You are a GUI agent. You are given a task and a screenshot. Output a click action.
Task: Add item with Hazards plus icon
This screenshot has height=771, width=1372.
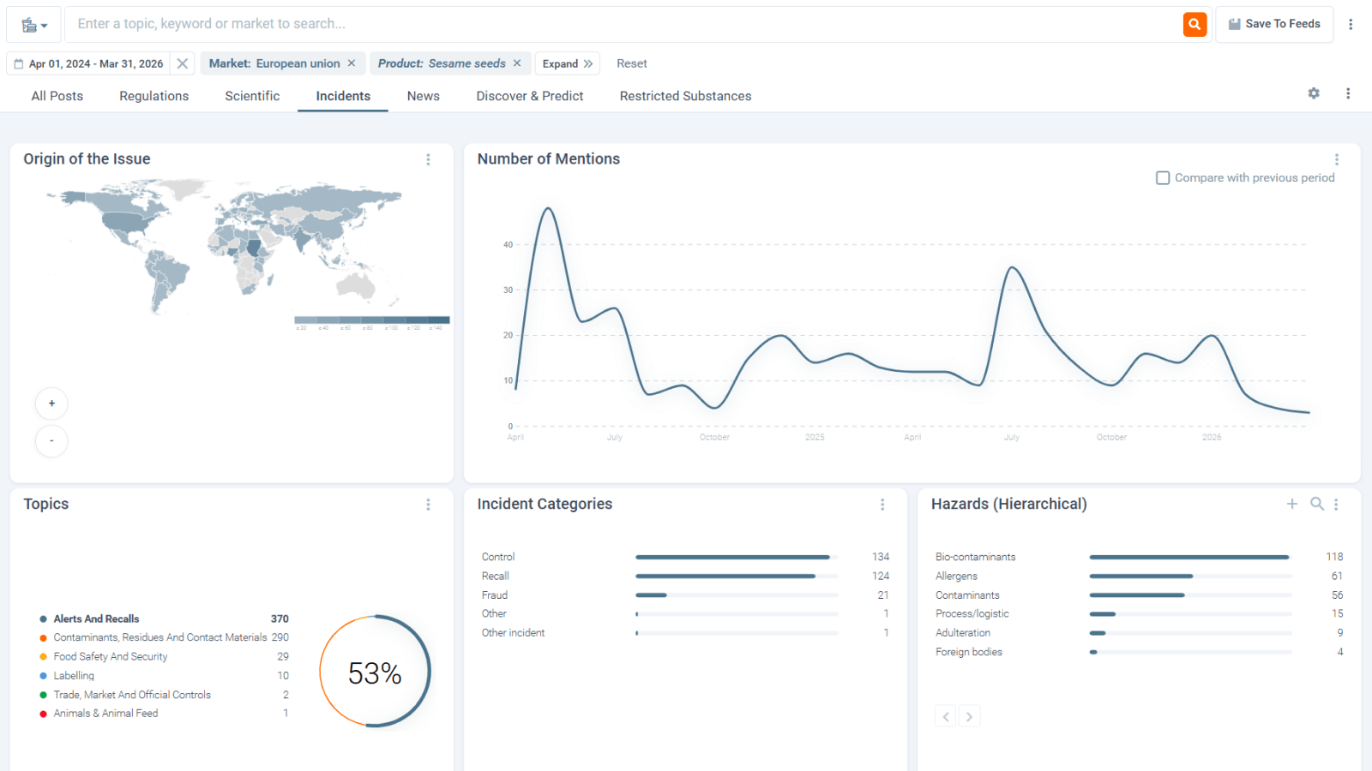tap(1291, 504)
